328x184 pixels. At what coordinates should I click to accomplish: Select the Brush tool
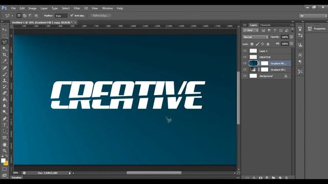tap(5, 74)
